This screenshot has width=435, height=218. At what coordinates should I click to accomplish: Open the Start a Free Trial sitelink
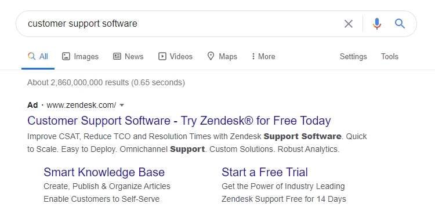[264, 172]
